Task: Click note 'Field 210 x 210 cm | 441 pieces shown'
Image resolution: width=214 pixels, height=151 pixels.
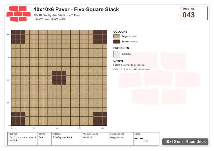Action: click(132, 69)
